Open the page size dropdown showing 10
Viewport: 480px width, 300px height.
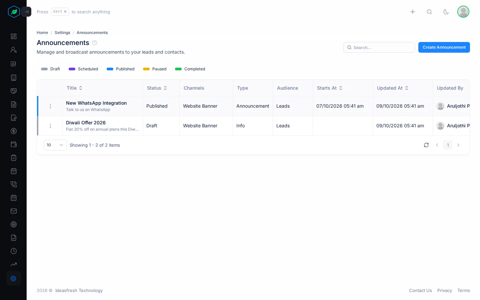tap(55, 145)
